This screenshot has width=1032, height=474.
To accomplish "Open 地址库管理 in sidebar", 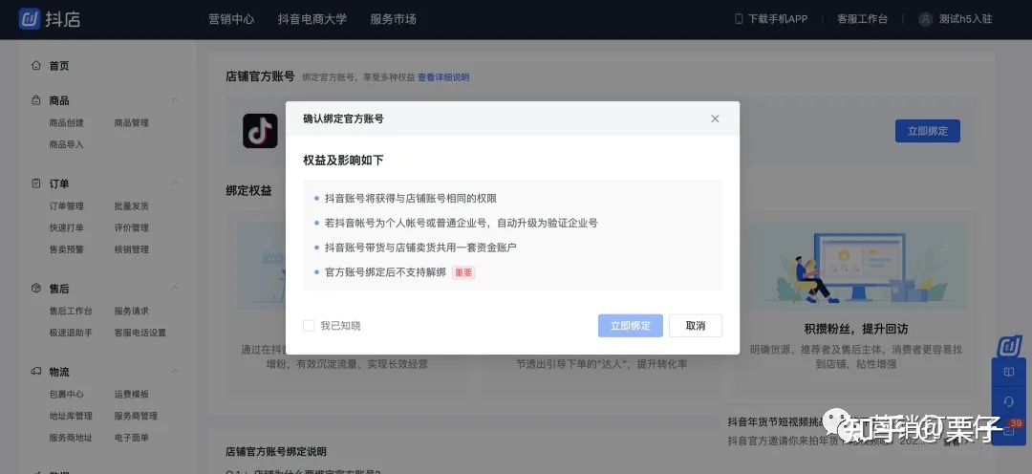I will point(71,416).
